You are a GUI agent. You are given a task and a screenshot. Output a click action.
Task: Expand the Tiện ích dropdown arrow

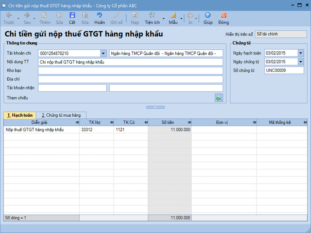click(164, 18)
